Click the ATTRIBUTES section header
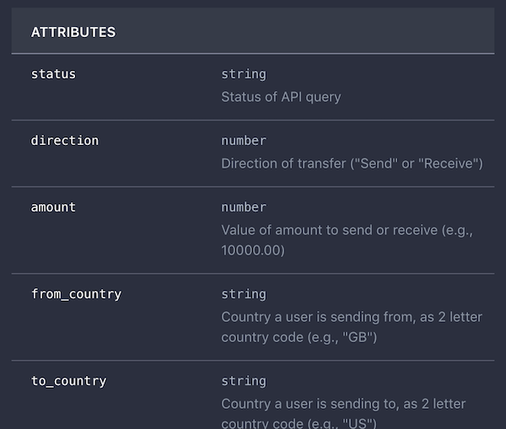 tap(73, 32)
